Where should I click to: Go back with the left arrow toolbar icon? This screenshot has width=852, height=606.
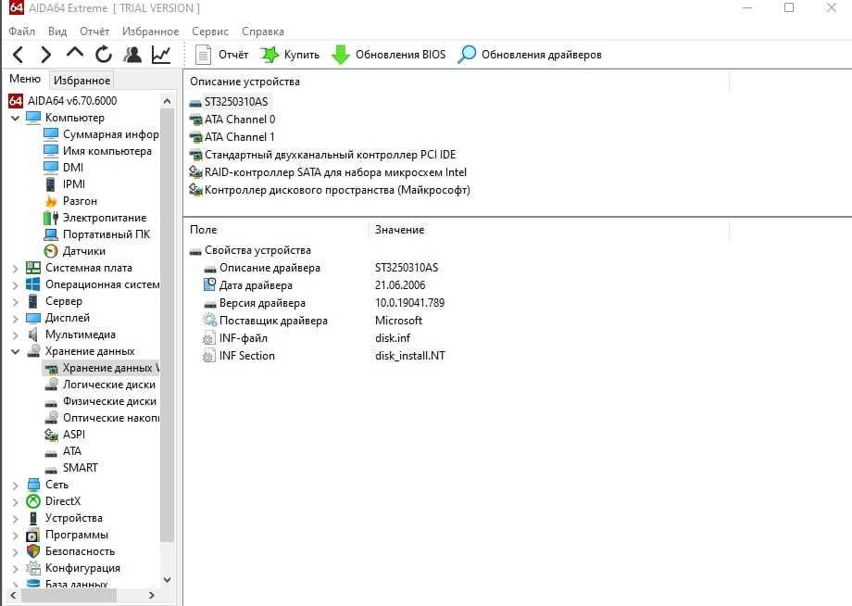click(18, 55)
